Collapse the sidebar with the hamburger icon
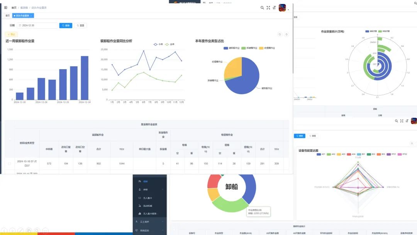Screen dimensions: 417x235 click(5, 8)
